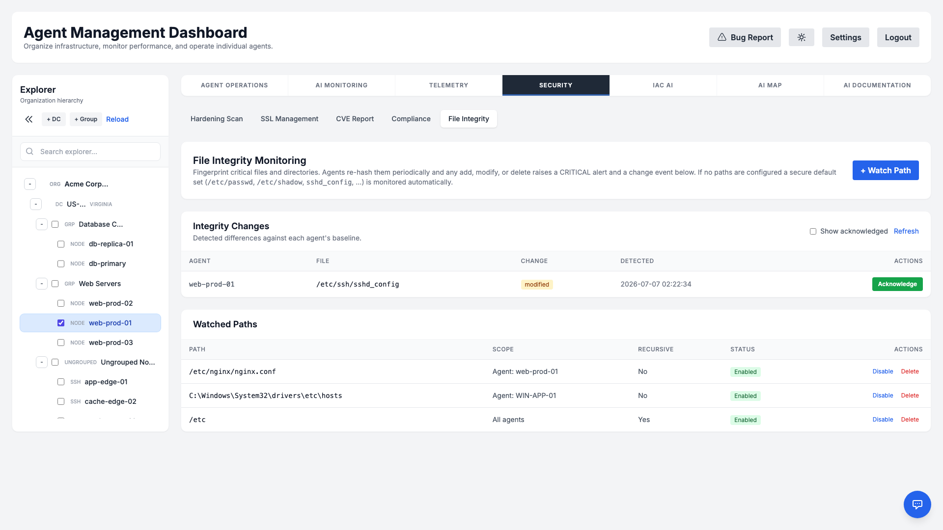Viewport: 943px width, 530px height.
Task: Disable the Windows hosts file watched path
Action: coord(883,396)
